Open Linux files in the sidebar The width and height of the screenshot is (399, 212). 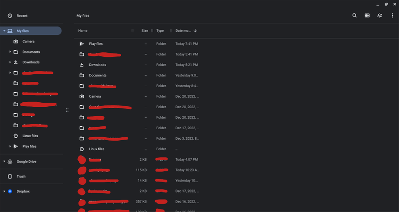tap(30, 136)
